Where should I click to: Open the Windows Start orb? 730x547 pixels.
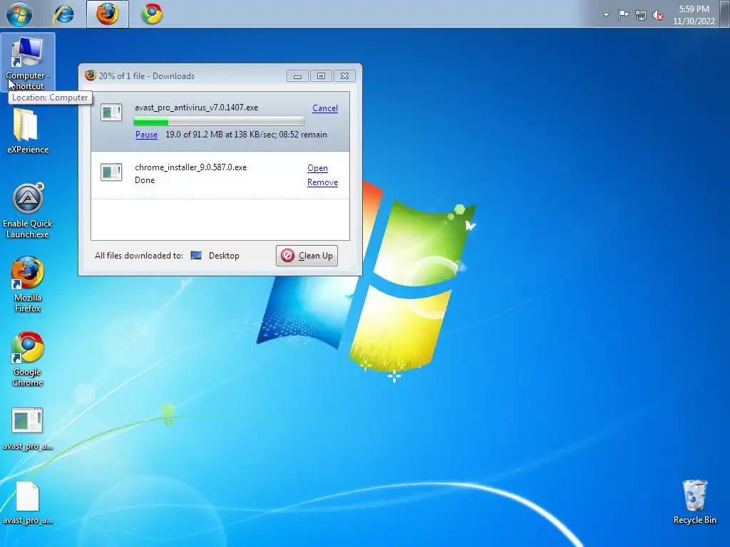click(x=19, y=14)
